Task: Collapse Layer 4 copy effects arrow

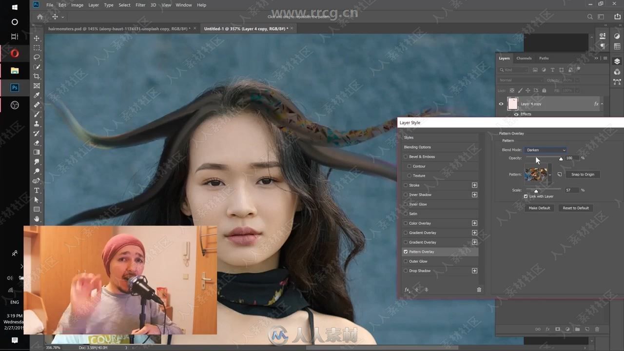Action: pyautogui.click(x=602, y=104)
